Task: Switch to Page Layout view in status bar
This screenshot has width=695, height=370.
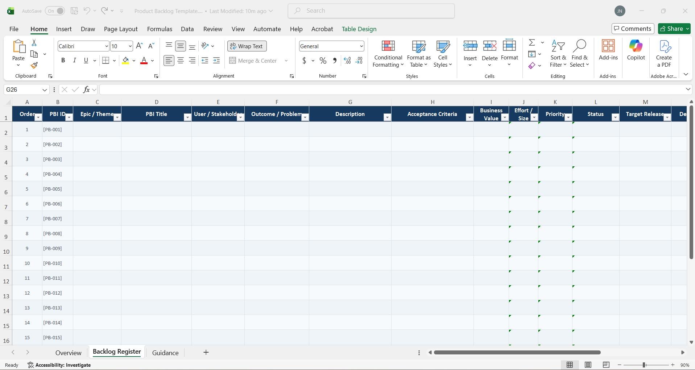Action: (588, 365)
